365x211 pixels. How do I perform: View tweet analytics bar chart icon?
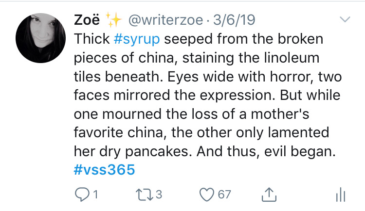341,195
